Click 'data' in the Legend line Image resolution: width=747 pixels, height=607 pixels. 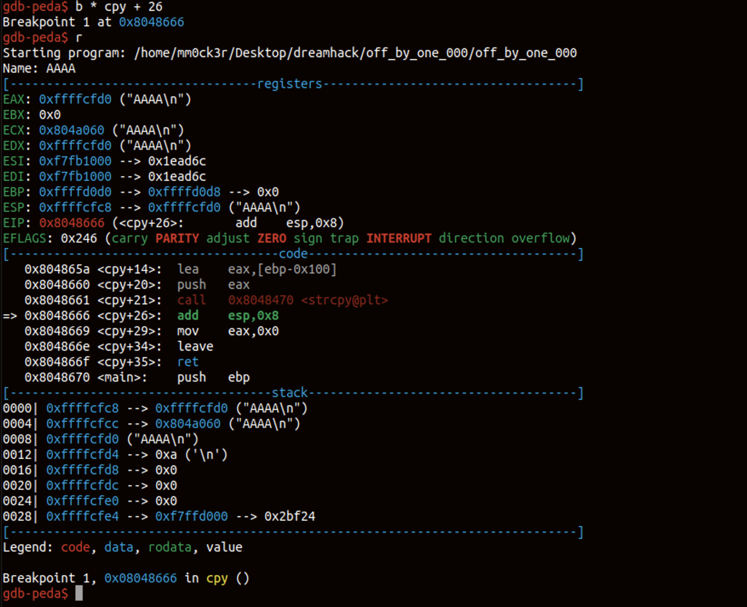(x=119, y=547)
